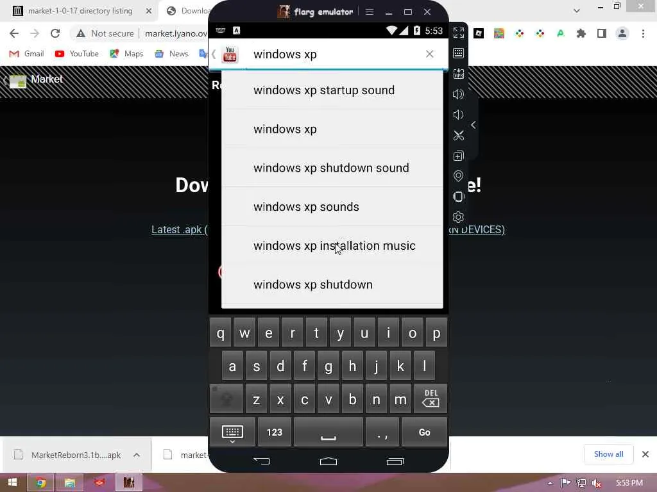
Task: Open the emulator fullscreen icon
Action: (458, 33)
